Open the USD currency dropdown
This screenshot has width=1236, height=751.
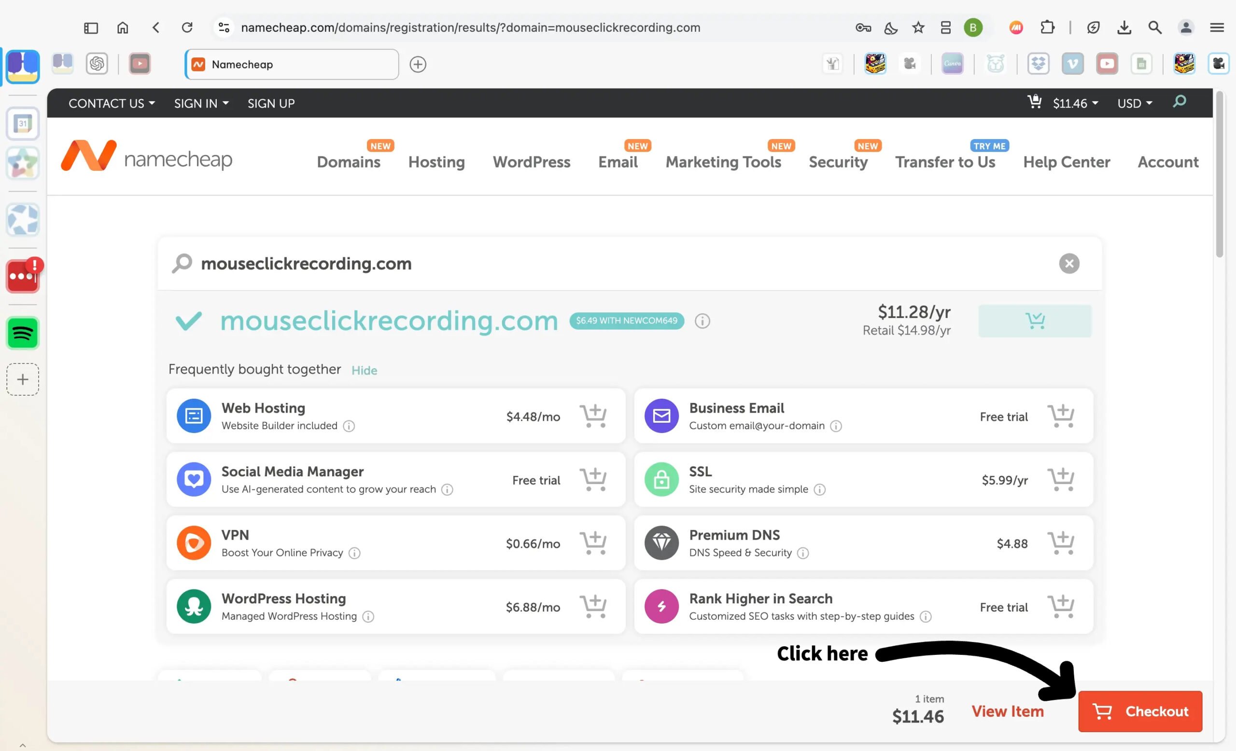tap(1135, 103)
